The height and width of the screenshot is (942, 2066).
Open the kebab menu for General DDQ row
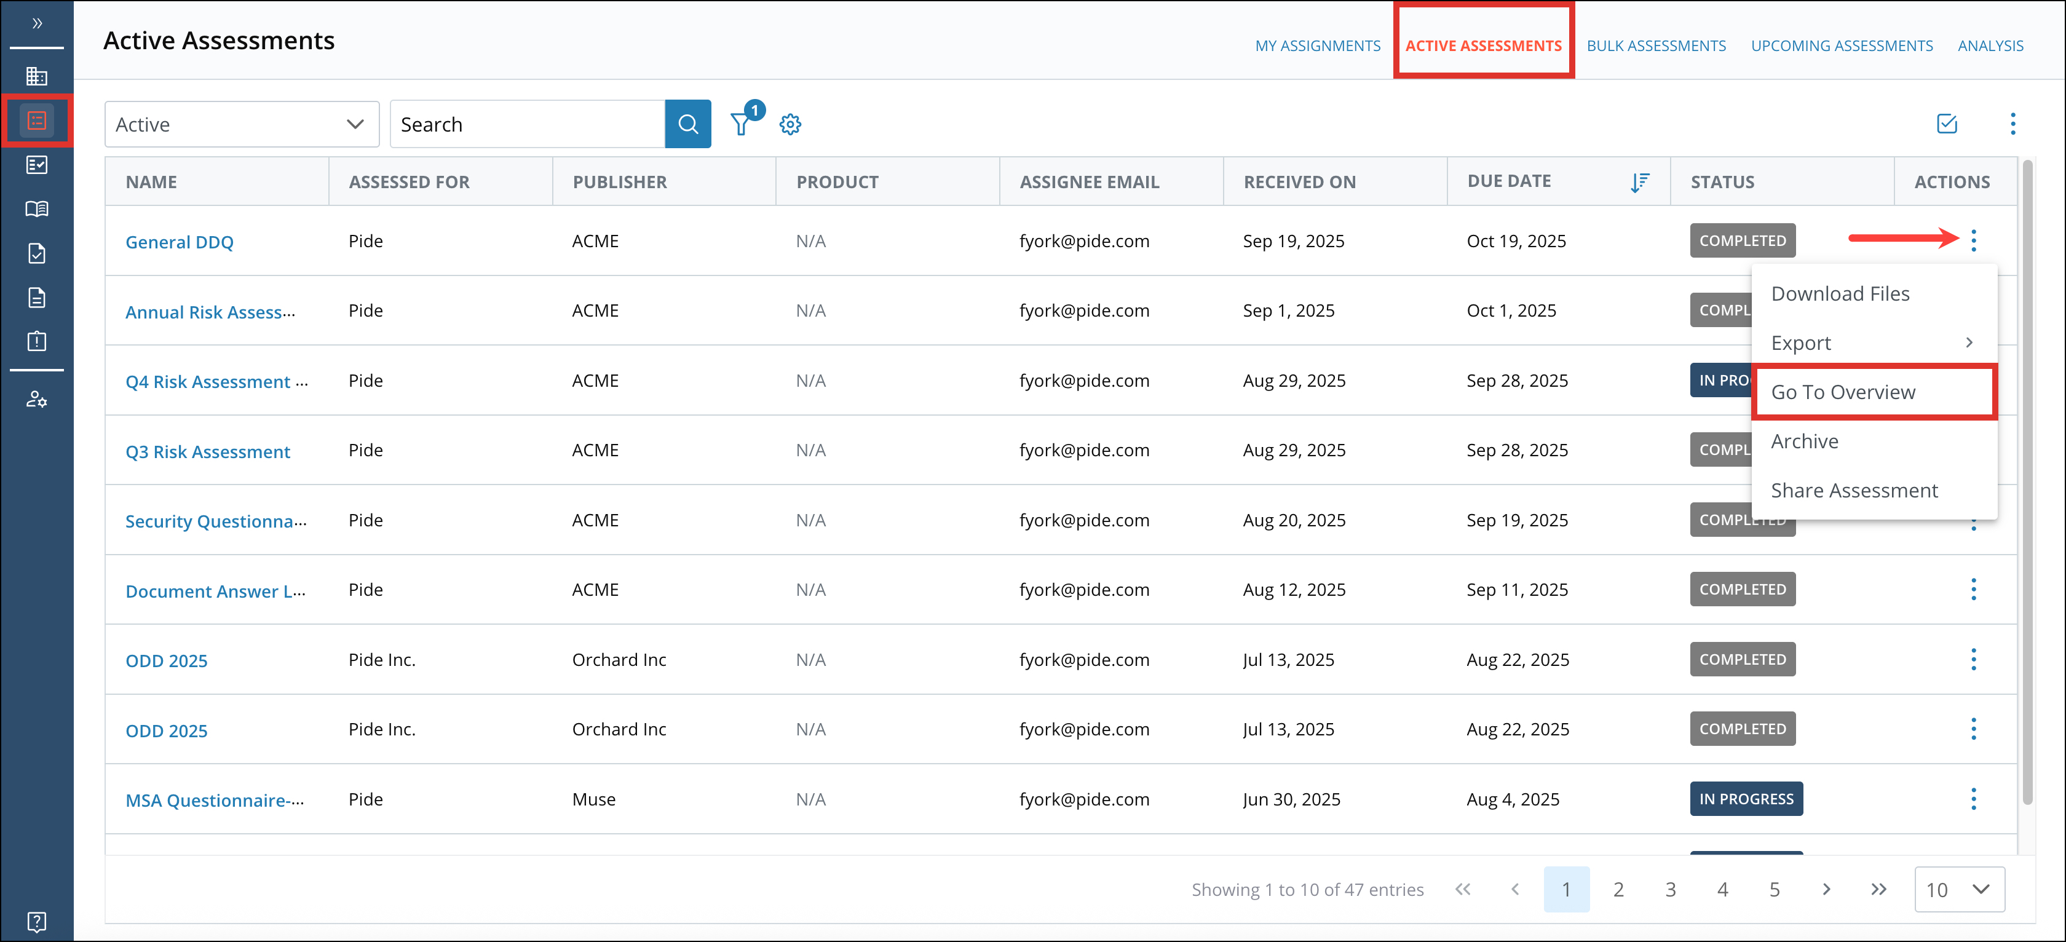pos(1974,240)
